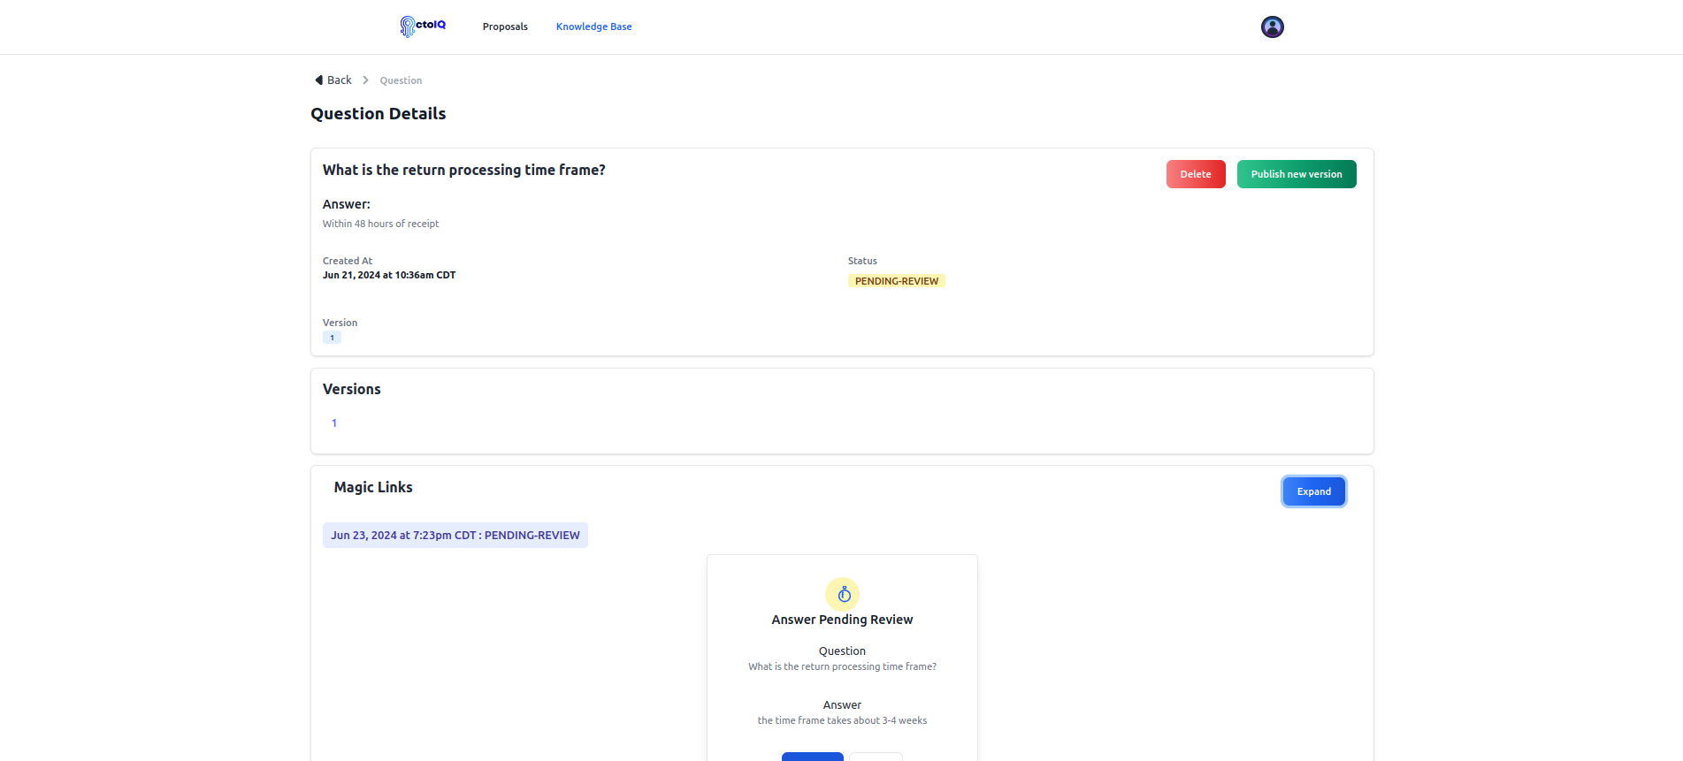Click the Magic Links heading
The width and height of the screenshot is (1683, 761).
[x=373, y=487]
